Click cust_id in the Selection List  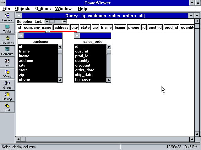(x=155, y=27)
